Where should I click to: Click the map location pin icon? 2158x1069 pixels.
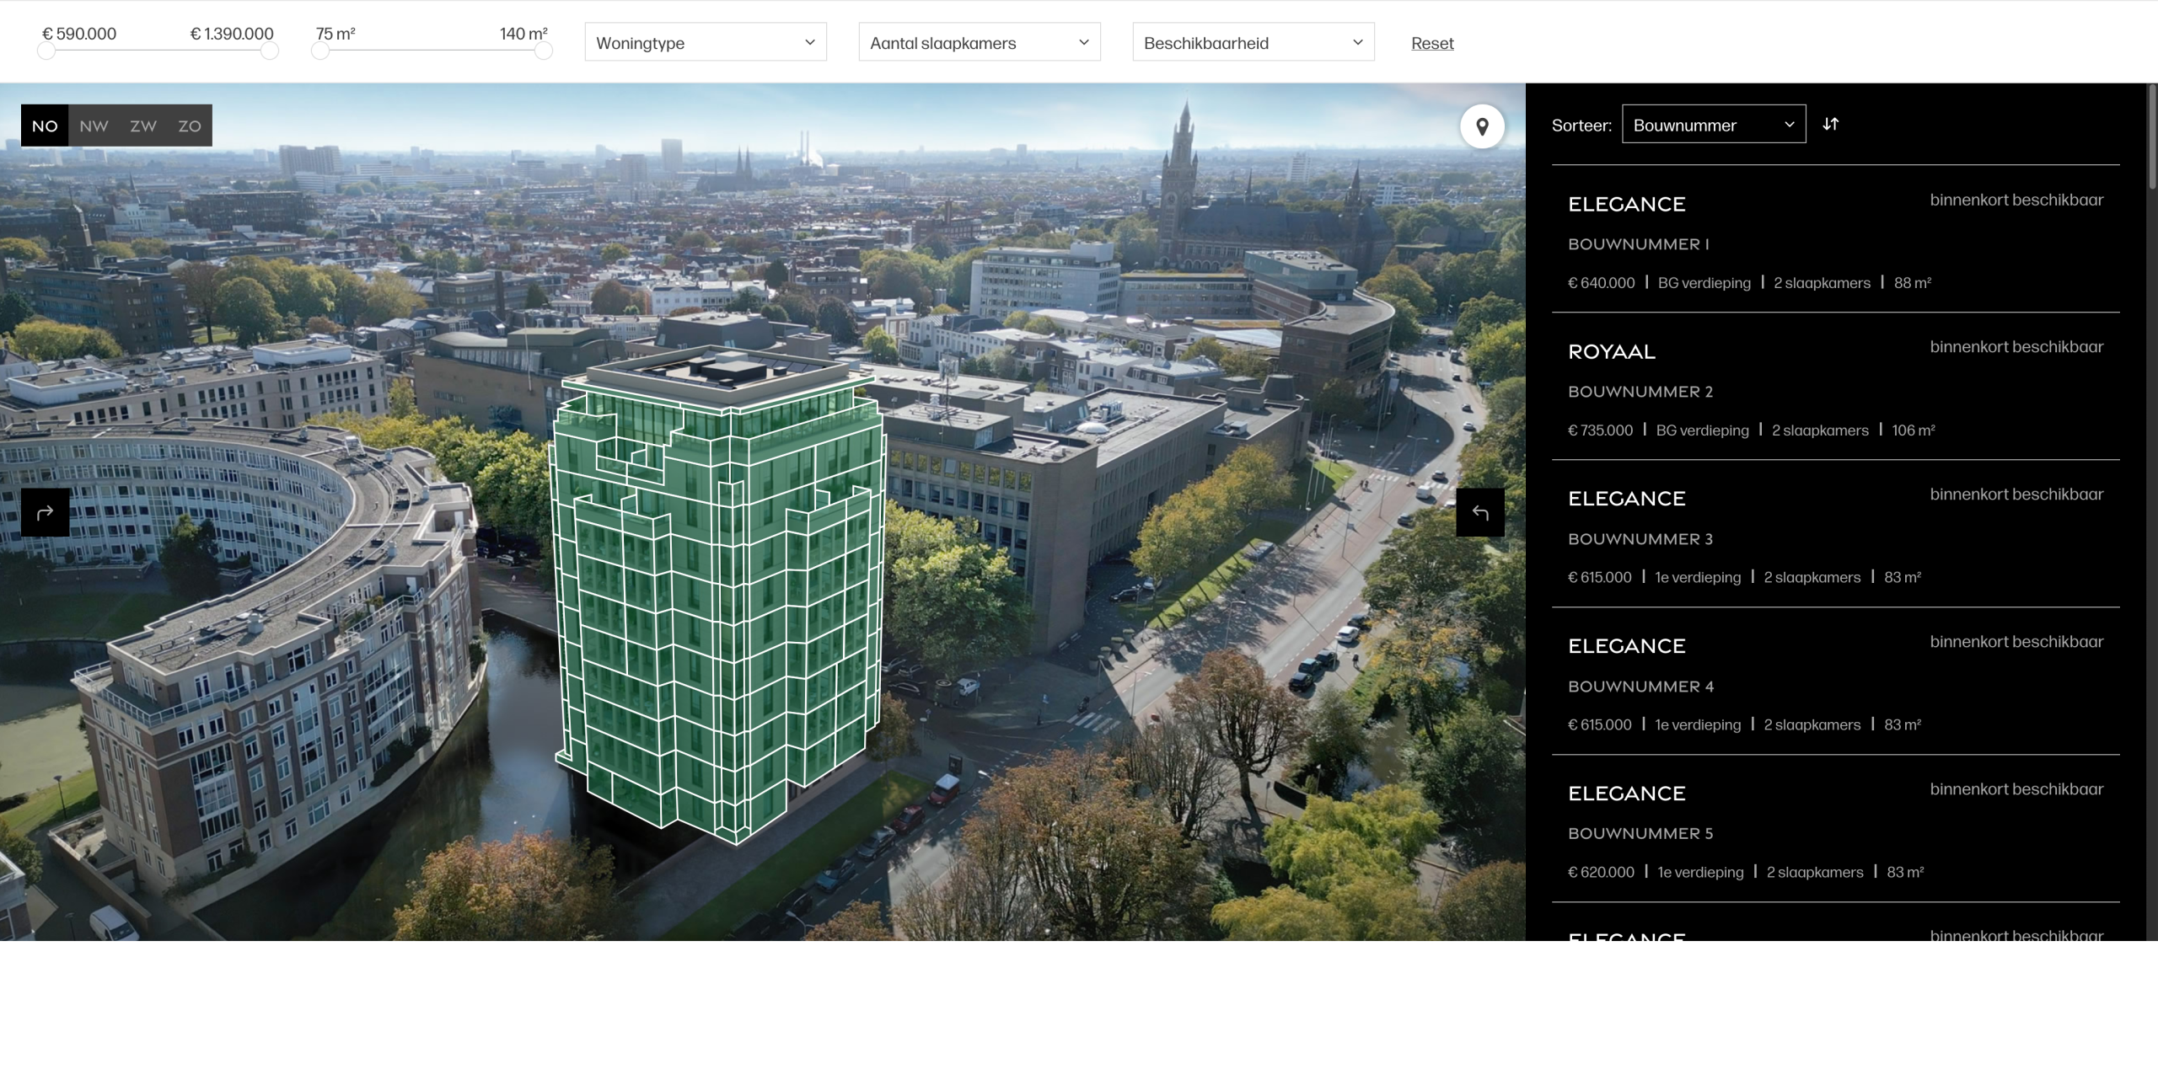tap(1482, 126)
